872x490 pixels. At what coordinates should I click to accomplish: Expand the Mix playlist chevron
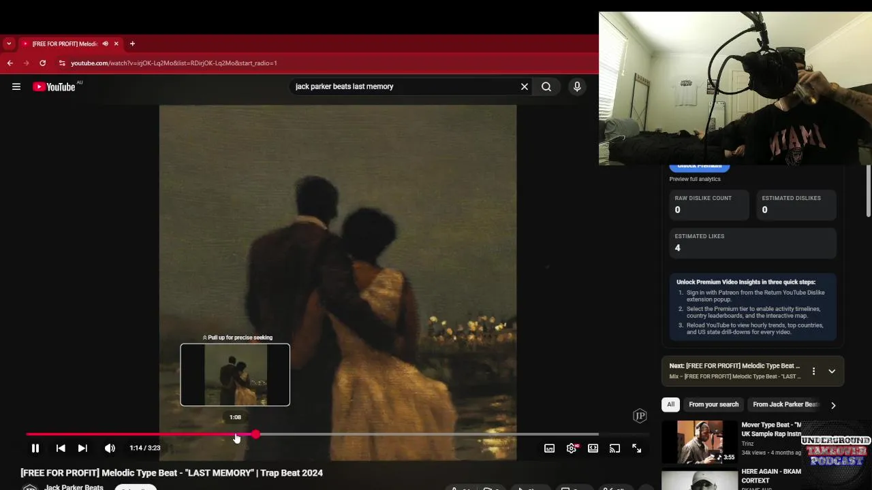pos(832,371)
